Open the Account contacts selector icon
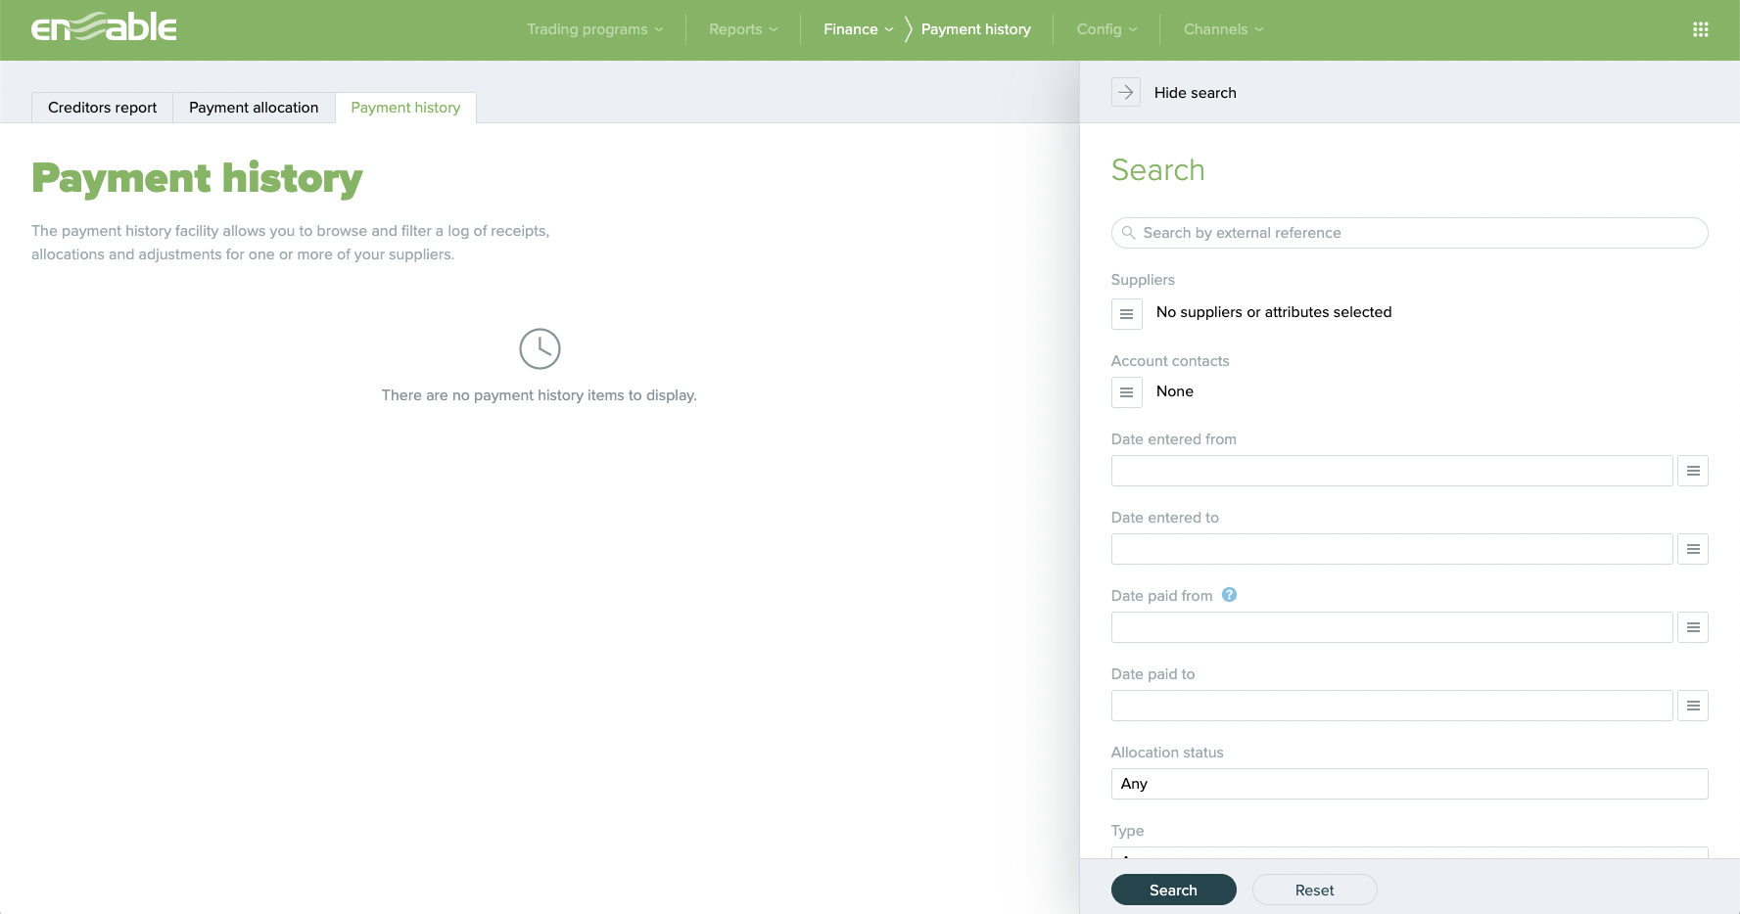 point(1127,392)
